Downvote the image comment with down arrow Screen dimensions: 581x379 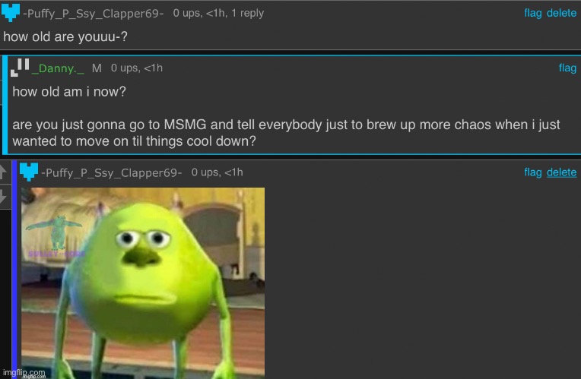[4, 197]
